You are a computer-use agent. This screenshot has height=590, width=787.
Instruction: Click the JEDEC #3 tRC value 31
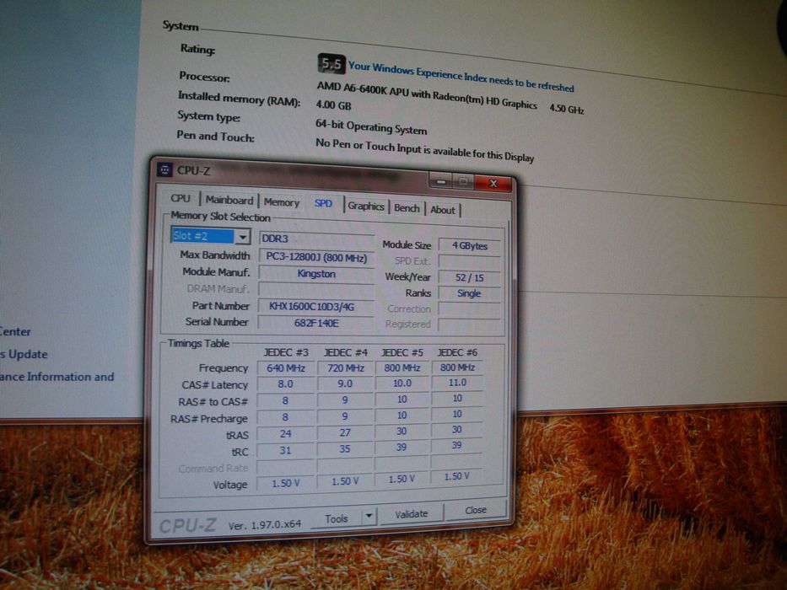pyautogui.click(x=285, y=450)
